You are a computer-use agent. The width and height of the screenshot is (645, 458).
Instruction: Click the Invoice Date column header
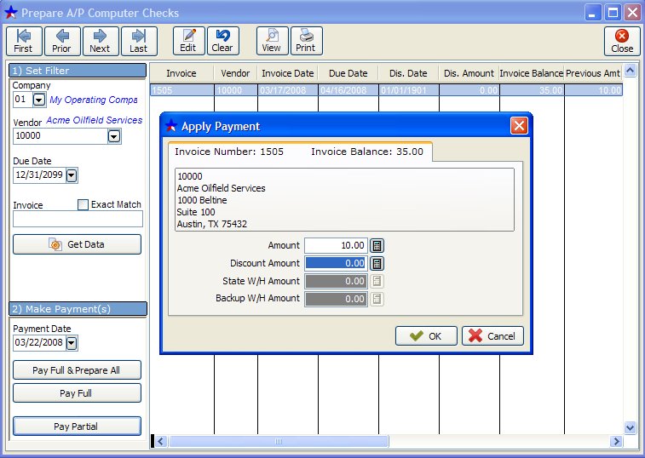pos(287,73)
